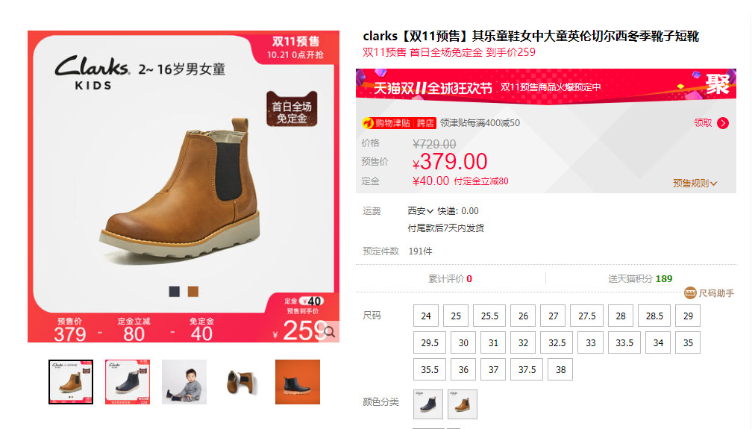This screenshot has width=755, height=429.
Task: Choose size 24
Action: tap(426, 316)
